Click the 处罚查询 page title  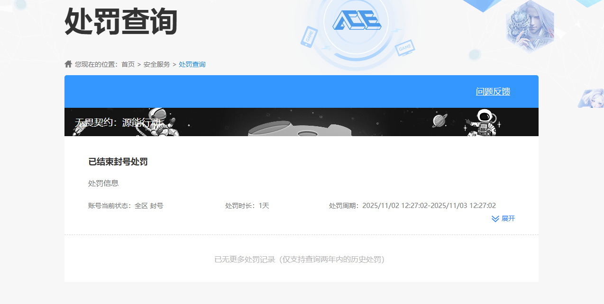click(121, 21)
